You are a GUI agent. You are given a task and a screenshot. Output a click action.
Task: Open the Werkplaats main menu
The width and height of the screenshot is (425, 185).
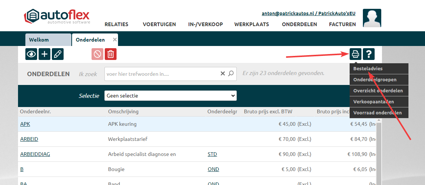(x=251, y=25)
